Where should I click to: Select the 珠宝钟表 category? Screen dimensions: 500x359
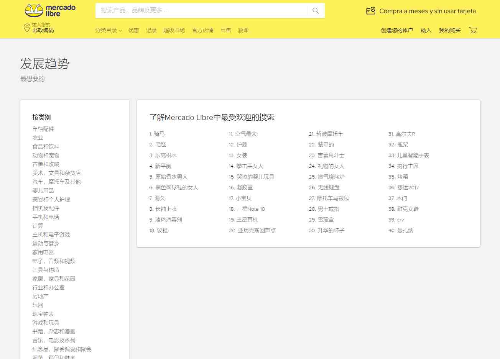coord(43,314)
